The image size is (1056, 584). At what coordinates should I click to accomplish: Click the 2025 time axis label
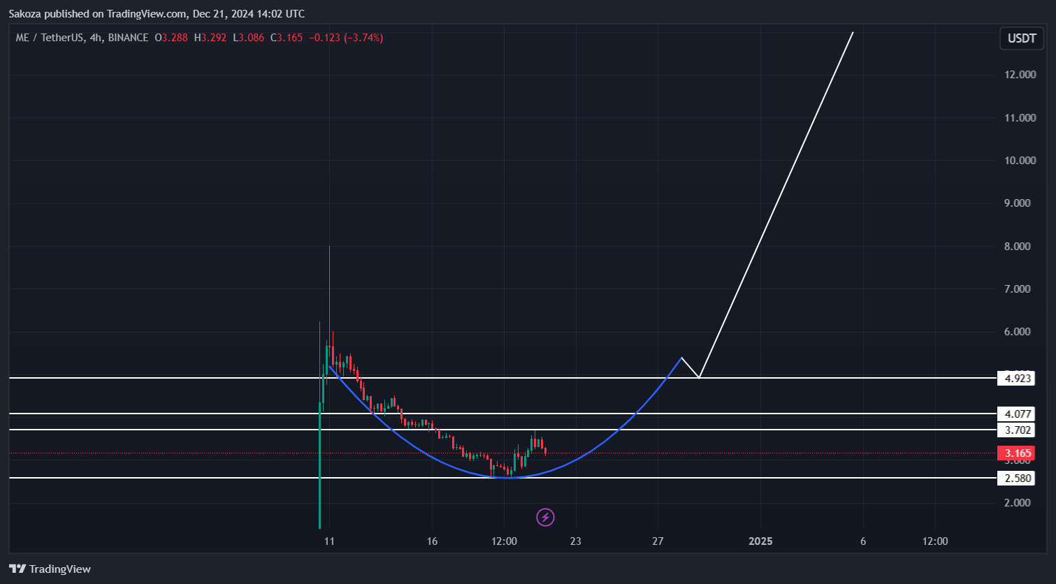(760, 541)
